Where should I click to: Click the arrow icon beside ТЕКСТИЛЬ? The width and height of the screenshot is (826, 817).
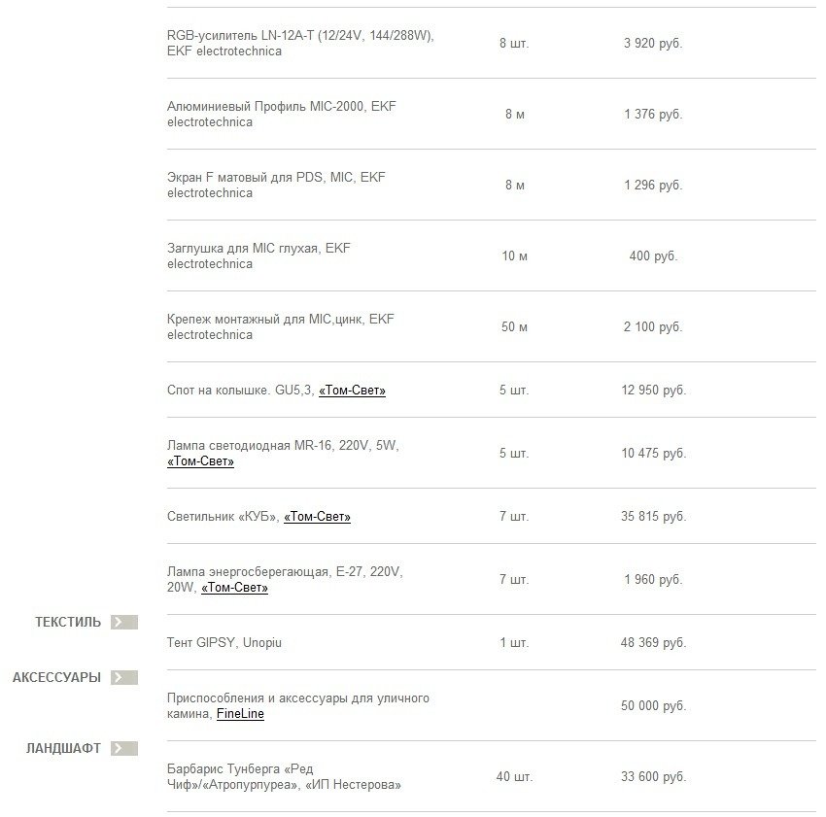tap(124, 623)
